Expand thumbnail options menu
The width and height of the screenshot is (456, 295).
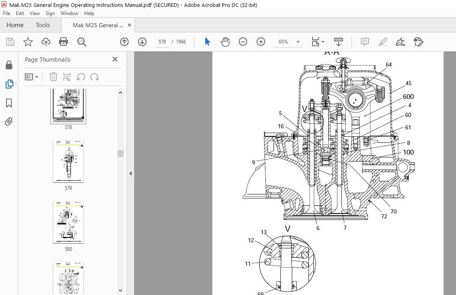point(32,77)
